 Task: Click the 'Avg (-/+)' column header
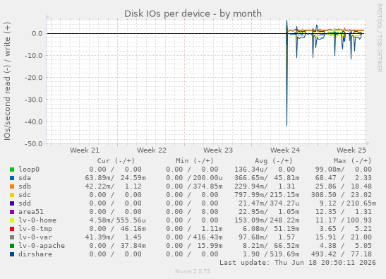pyautogui.click(x=274, y=161)
